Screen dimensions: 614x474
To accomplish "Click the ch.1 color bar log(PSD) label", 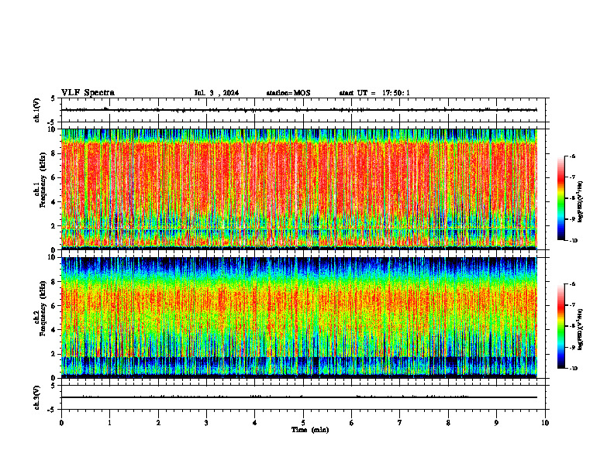I will [581, 201].
